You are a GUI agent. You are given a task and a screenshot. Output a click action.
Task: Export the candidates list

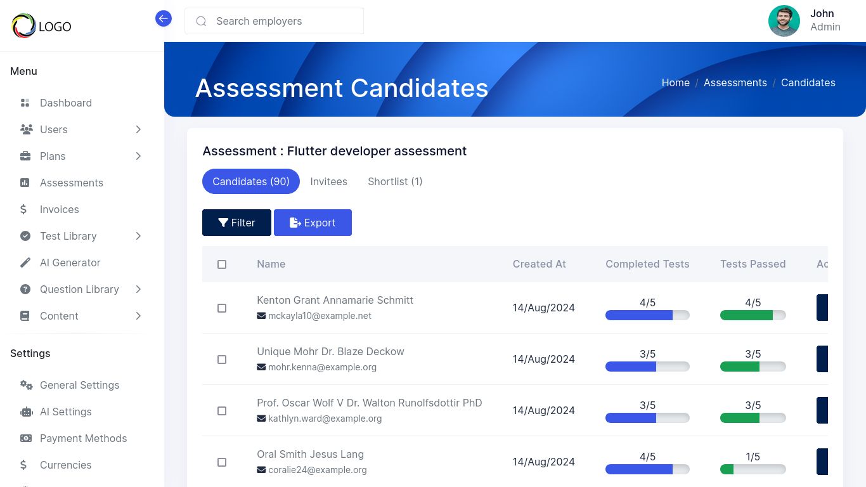[313, 223]
